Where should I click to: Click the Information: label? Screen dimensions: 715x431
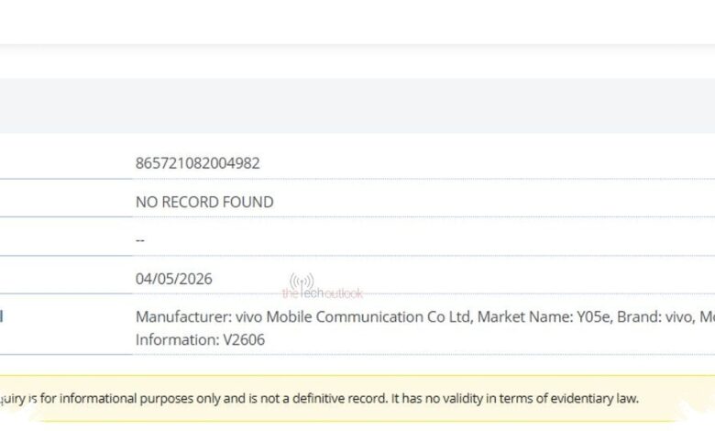tap(177, 340)
